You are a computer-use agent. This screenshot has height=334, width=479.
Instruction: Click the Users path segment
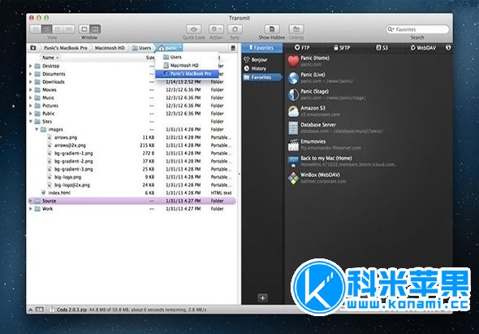point(142,48)
